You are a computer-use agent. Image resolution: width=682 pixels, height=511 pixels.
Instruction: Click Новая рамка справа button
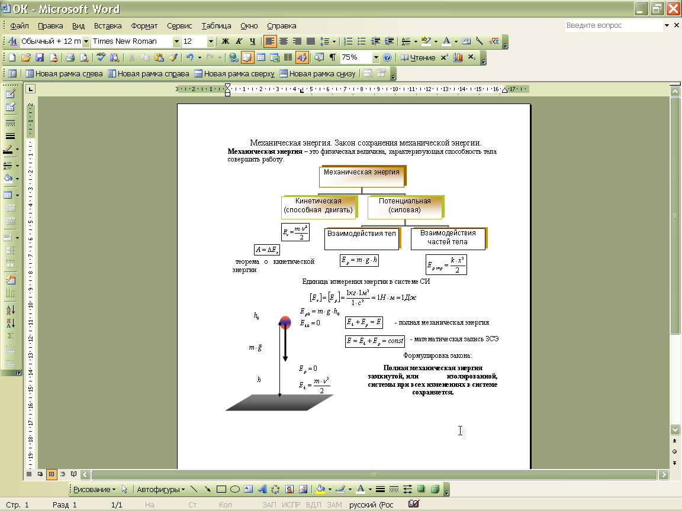[x=149, y=73]
